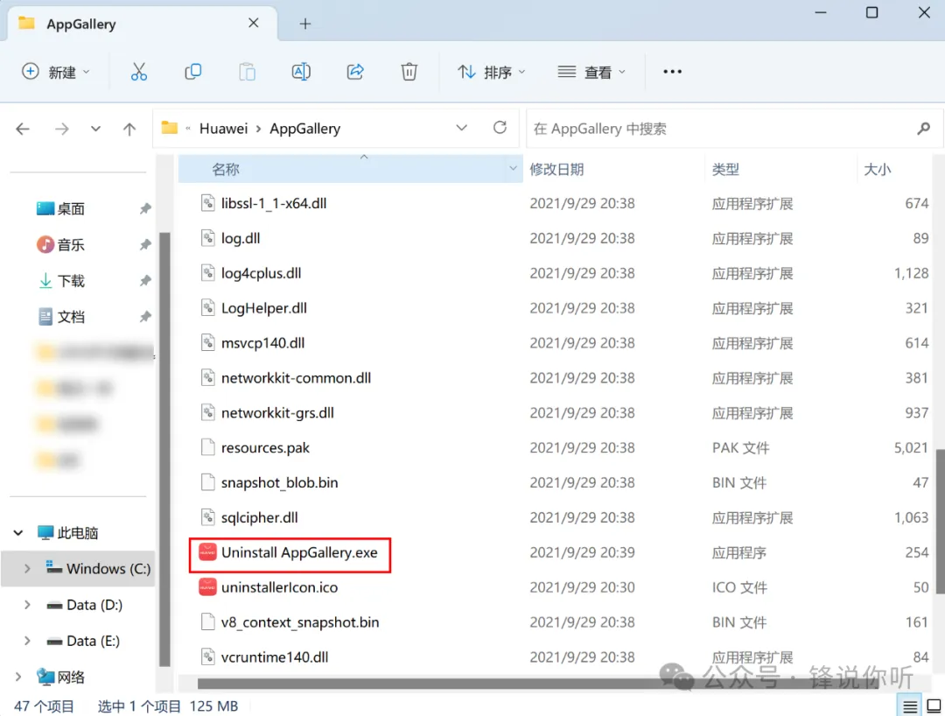The height and width of the screenshot is (716, 945).
Task: Go forward with the right arrow
Action: [61, 129]
